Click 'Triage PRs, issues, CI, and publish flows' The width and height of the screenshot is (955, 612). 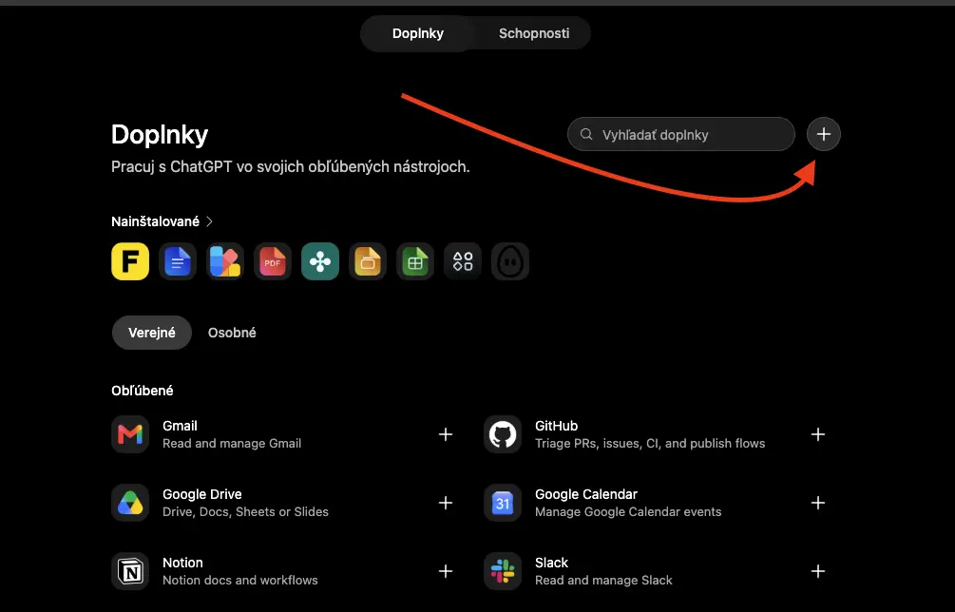point(650,443)
